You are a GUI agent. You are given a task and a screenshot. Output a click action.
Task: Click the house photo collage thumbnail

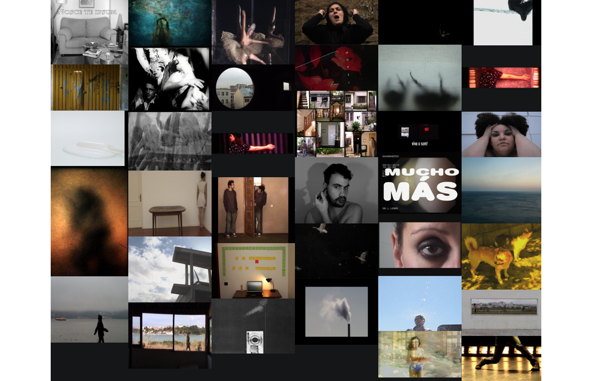coord(336,124)
